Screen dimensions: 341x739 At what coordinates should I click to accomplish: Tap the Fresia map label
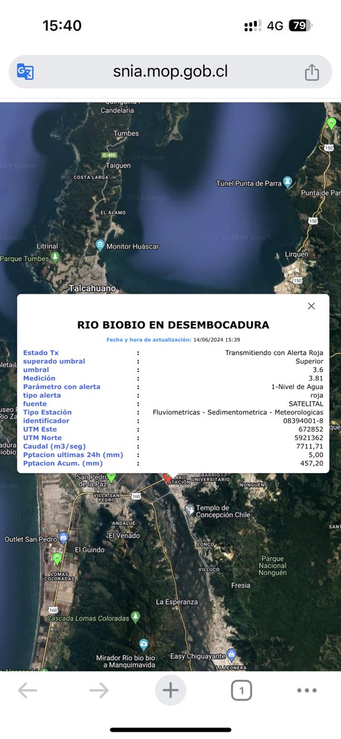241,585
